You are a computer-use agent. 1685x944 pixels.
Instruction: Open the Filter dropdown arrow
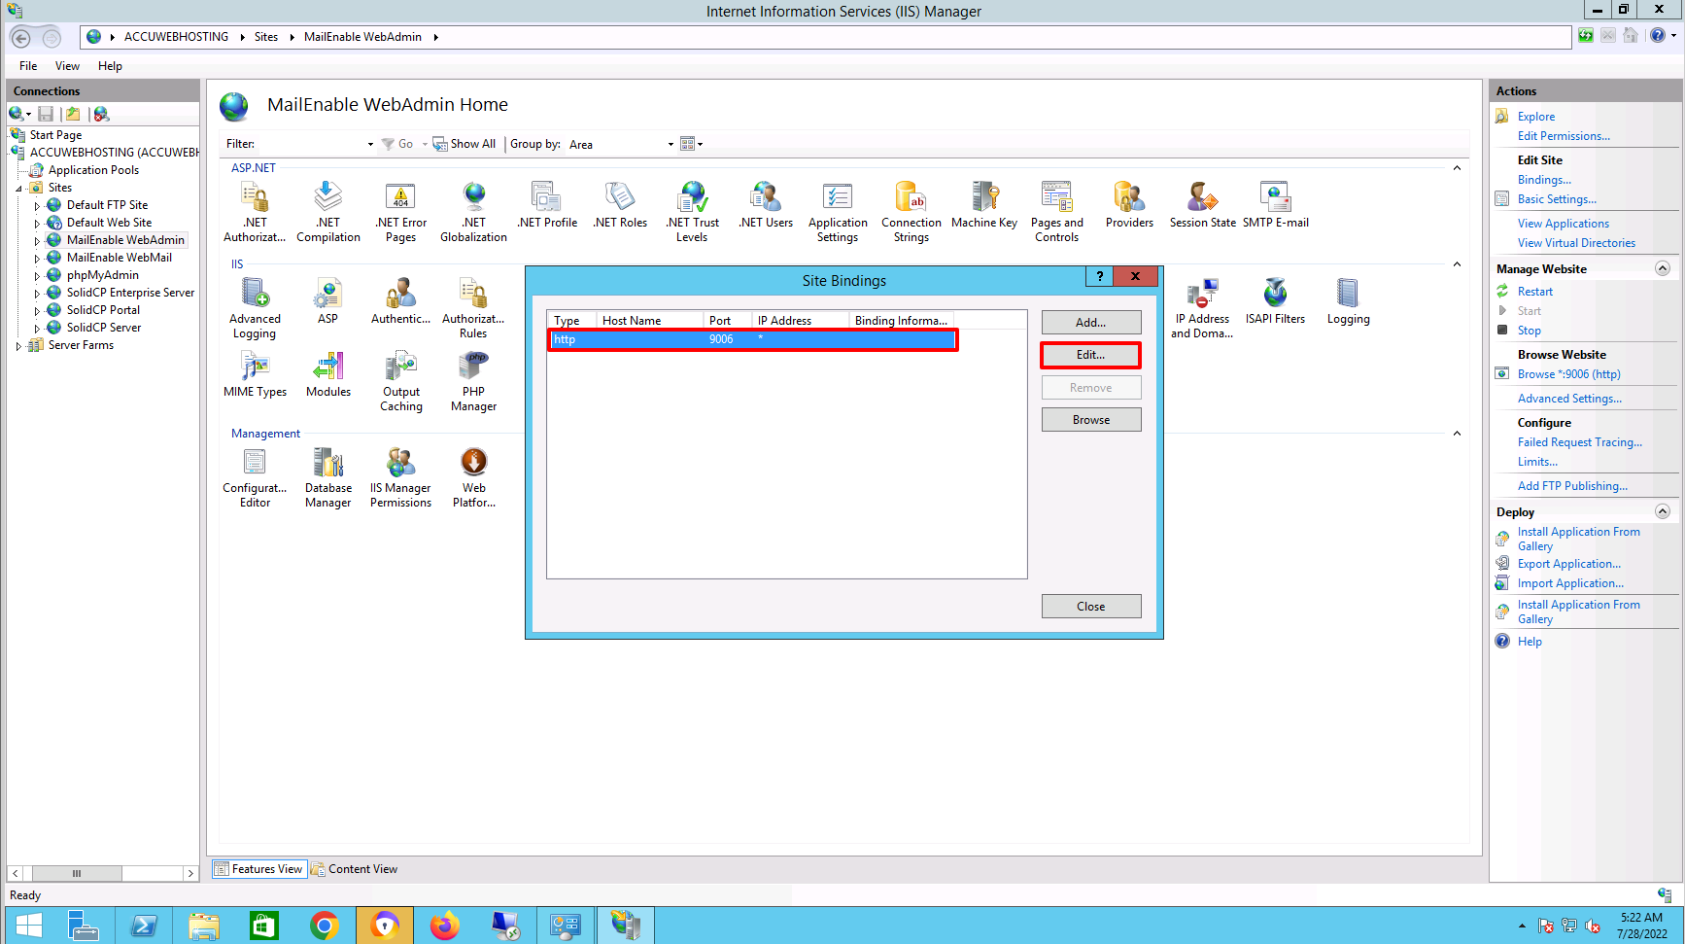(x=370, y=144)
